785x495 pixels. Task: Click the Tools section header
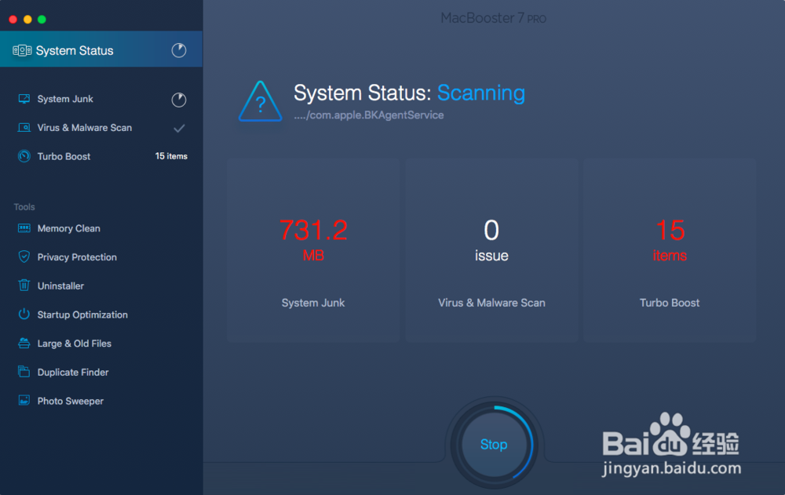(x=24, y=207)
